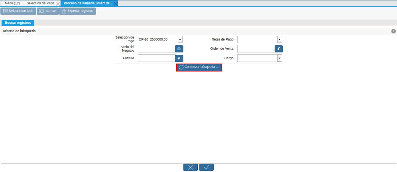The image size is (397, 172).
Task: Open the Cargo dropdown arrow
Action: click(x=280, y=58)
